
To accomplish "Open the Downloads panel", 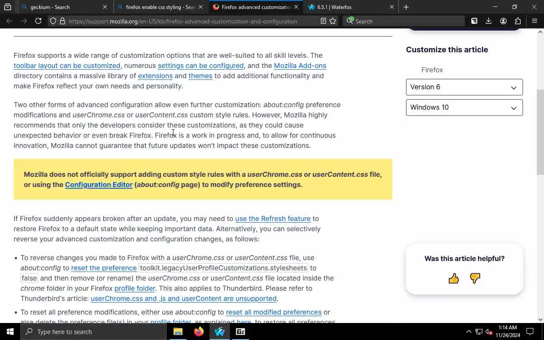I will pos(489,21).
